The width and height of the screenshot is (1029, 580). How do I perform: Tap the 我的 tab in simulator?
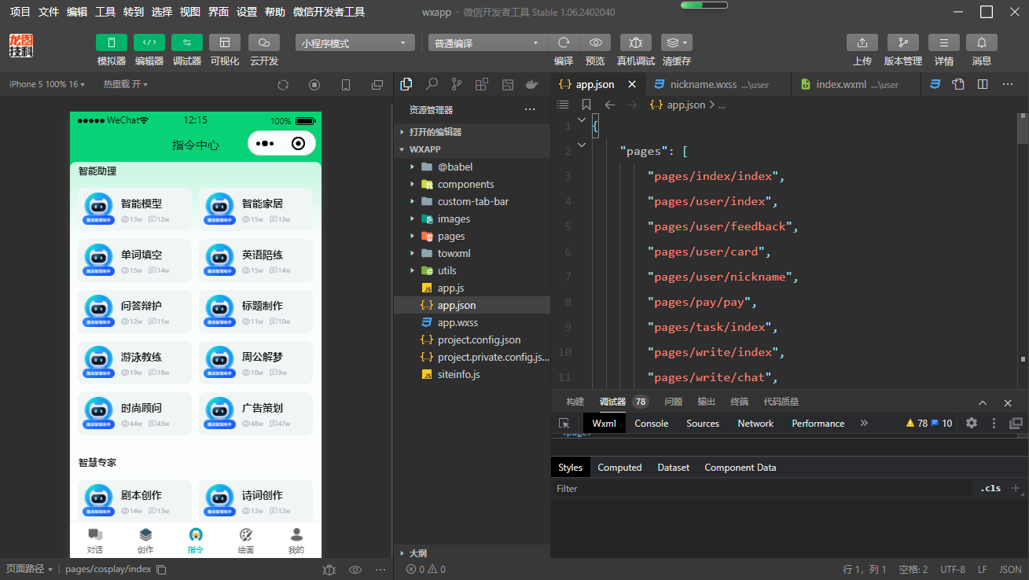(296, 541)
